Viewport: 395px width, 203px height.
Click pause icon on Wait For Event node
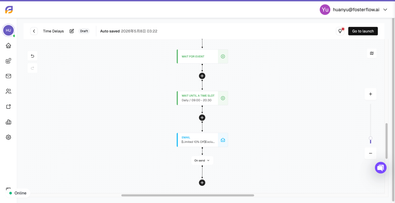point(223,56)
